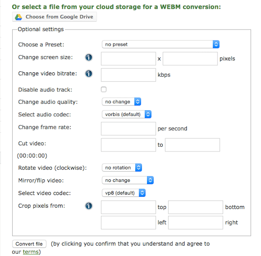Click the info icon beside Crop pixels from
The image size is (261, 256).
click(x=89, y=206)
